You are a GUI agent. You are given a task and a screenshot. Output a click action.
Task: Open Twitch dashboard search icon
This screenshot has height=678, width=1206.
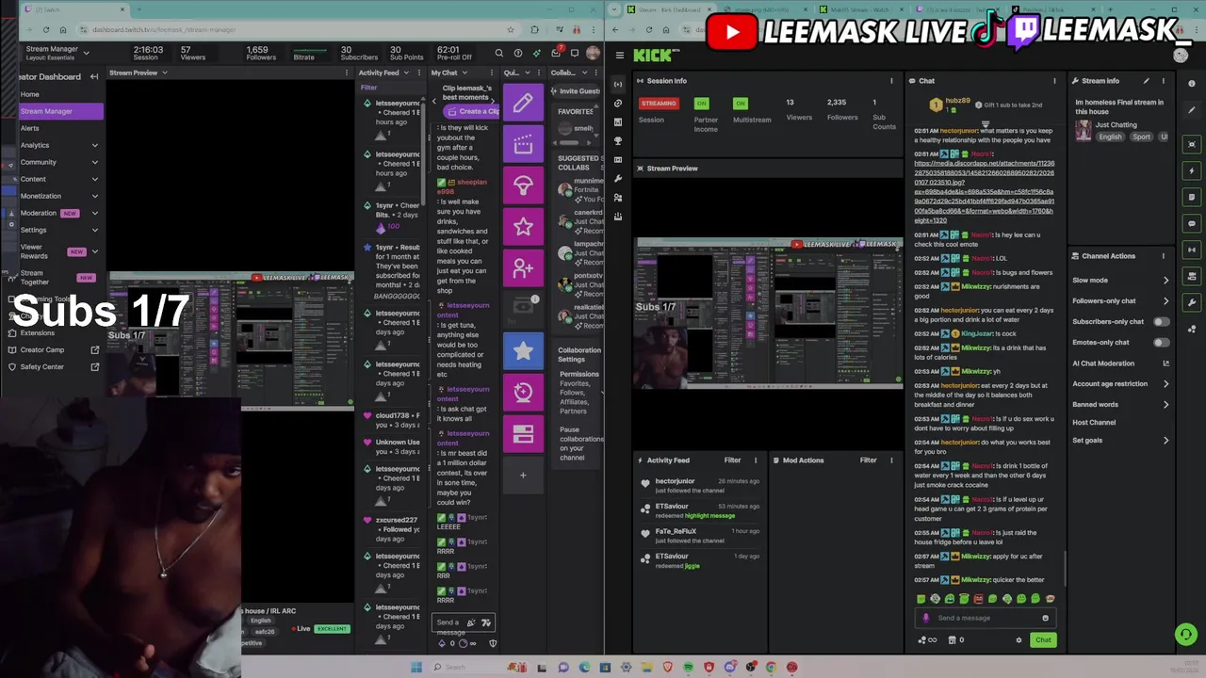[499, 54]
